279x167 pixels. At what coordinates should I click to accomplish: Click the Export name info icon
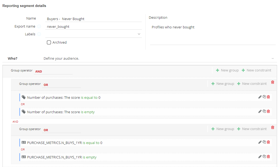(x=39, y=26)
